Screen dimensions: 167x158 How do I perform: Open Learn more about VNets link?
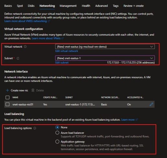tap(46, 38)
